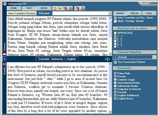The width and height of the screenshot is (159, 116).
Task: Click the green resize-panes arrows icon
Action: point(108,59)
